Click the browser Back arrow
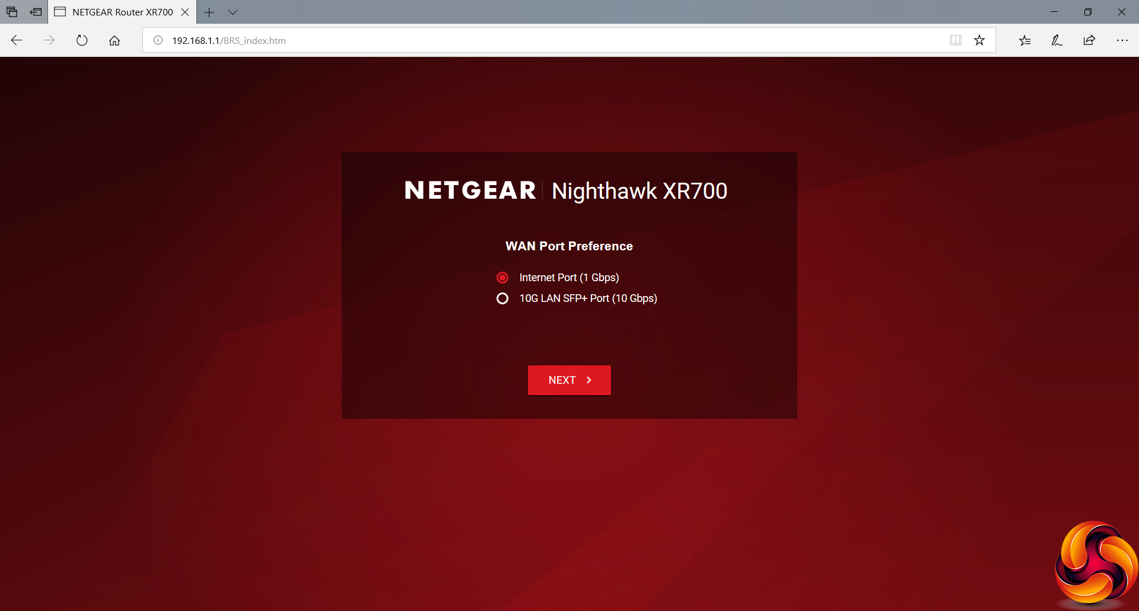This screenshot has width=1139, height=611. pos(17,40)
